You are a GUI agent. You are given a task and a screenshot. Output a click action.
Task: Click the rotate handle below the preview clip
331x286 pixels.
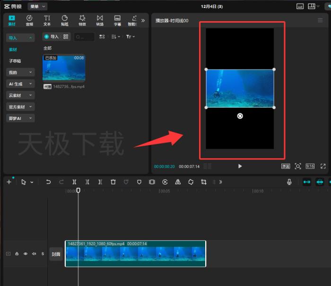(240, 116)
